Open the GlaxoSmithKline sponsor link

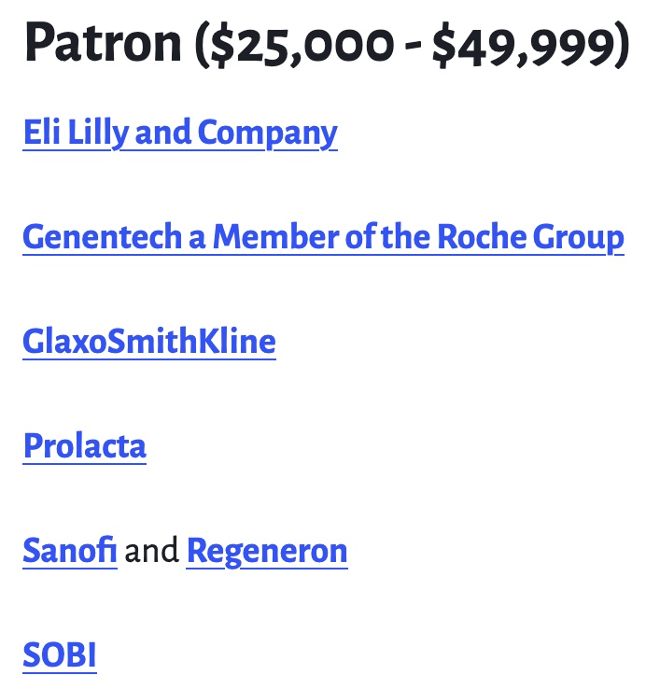coord(149,342)
